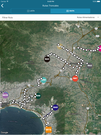
Task: Switch to the MAPA tab
Action: 70,11
